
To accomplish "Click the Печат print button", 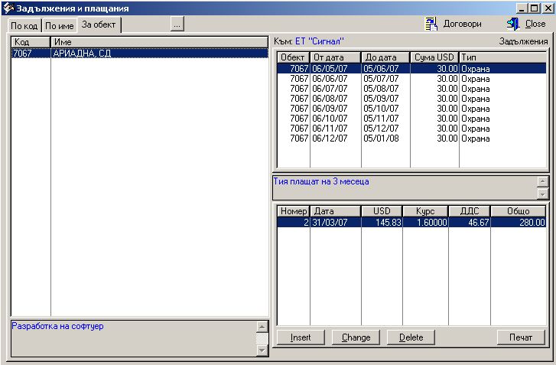I will point(521,337).
